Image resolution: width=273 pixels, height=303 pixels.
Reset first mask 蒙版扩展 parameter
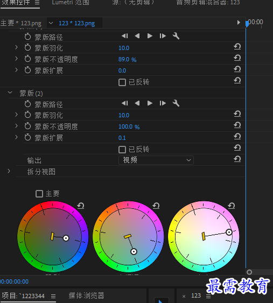click(237, 69)
